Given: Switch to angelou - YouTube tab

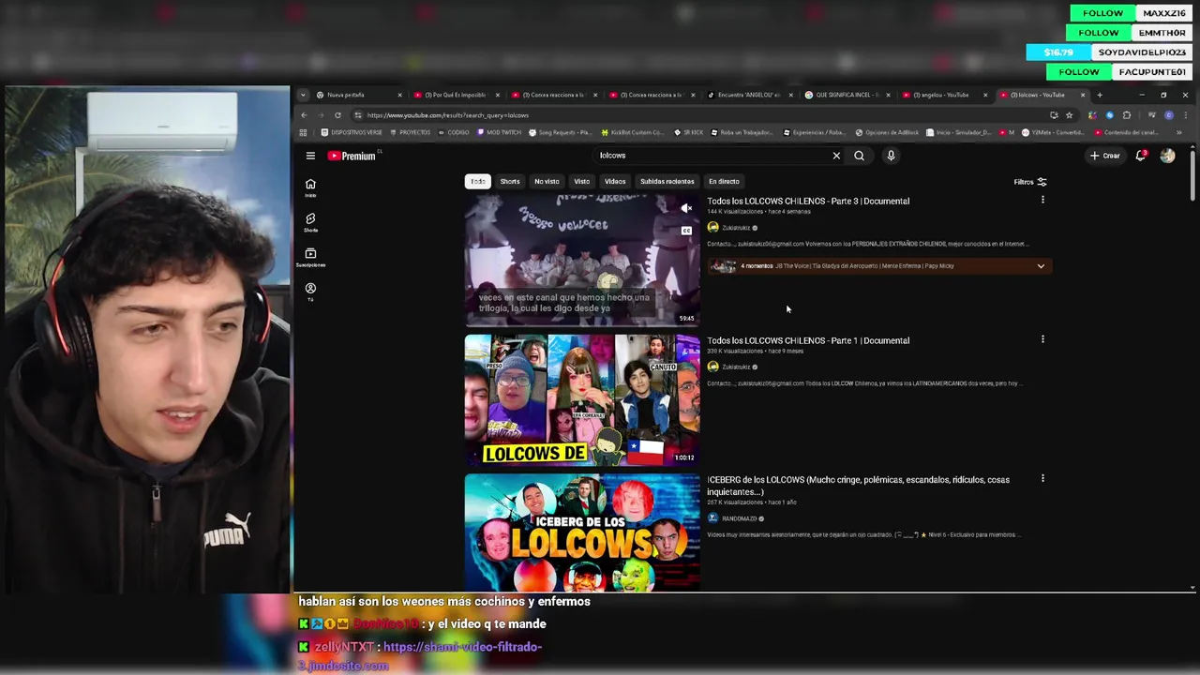Looking at the screenshot, I should [x=945, y=95].
